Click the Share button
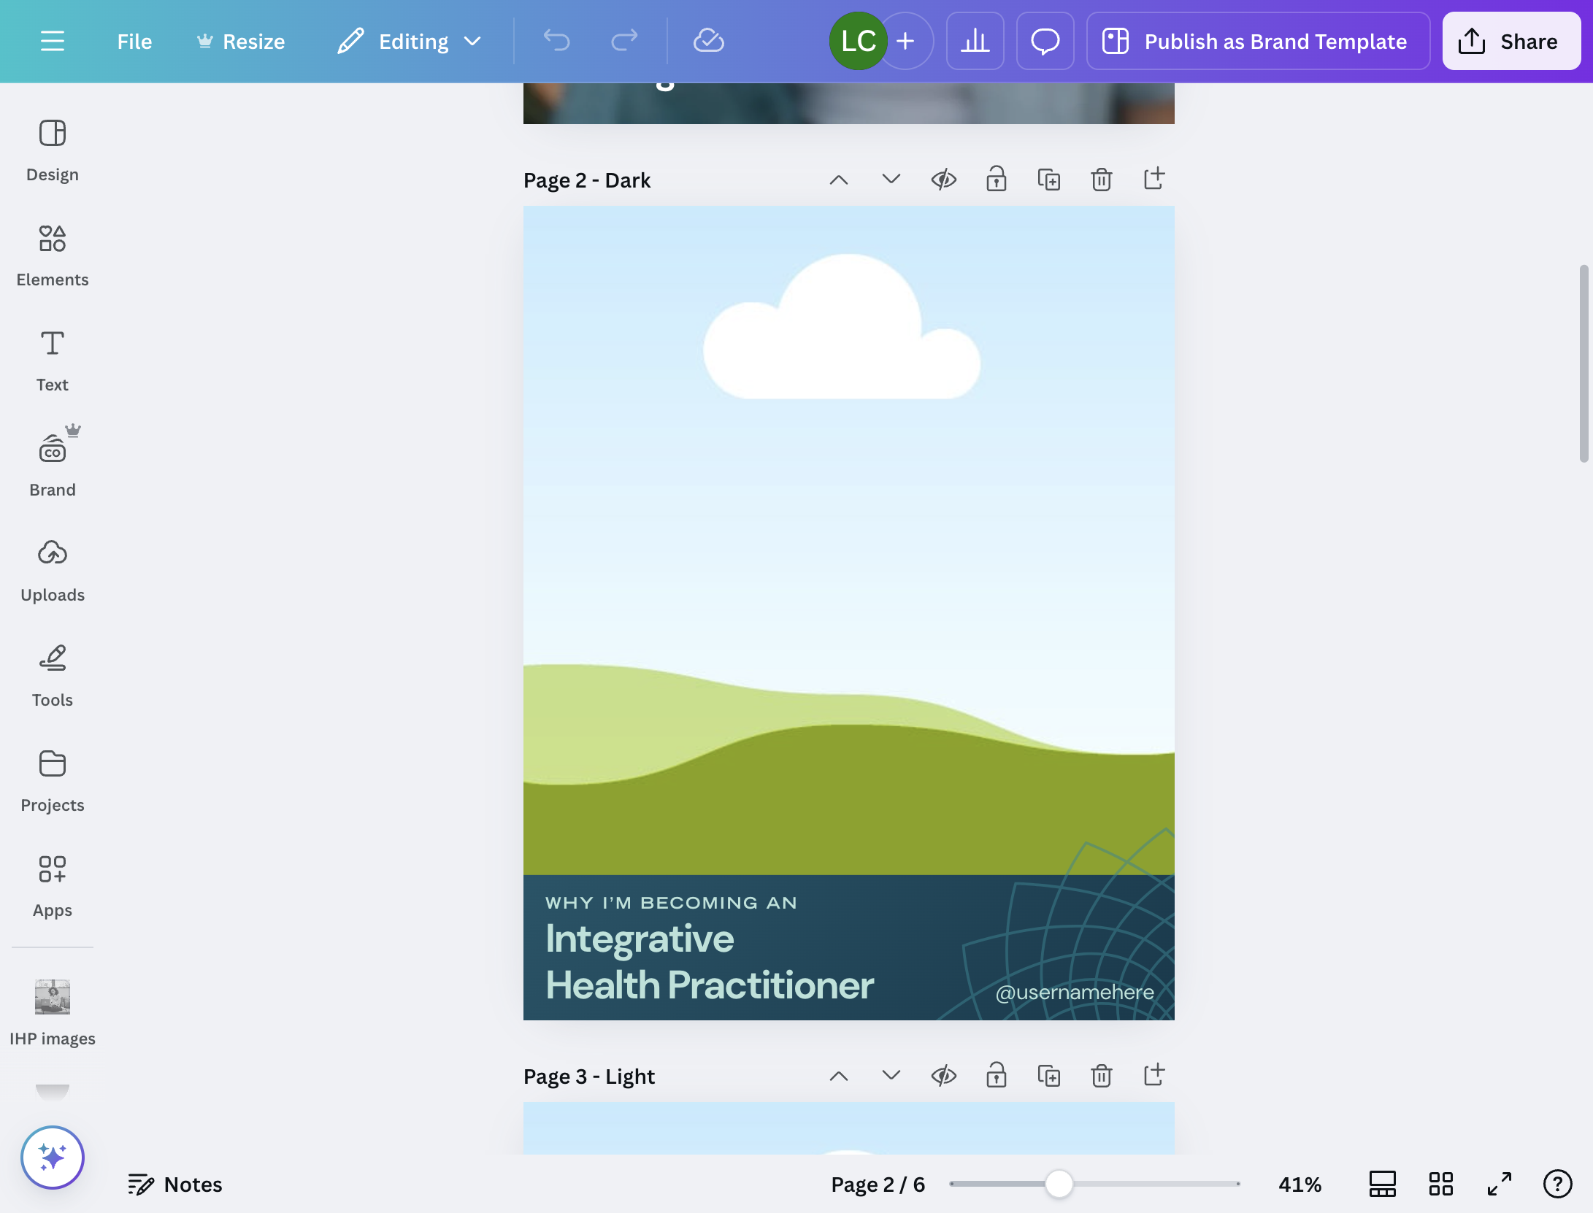Viewport: 1593px width, 1213px height. pyautogui.click(x=1511, y=41)
